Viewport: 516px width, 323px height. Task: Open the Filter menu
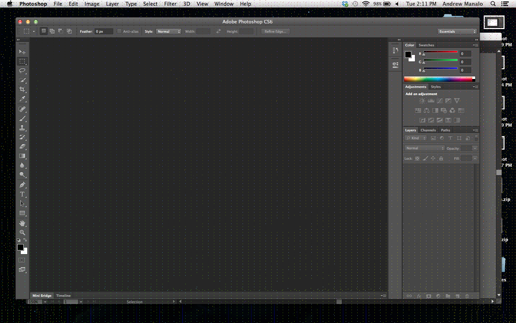click(170, 4)
